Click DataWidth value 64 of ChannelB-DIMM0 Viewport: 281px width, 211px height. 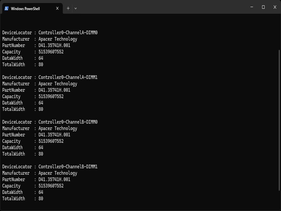coord(41,148)
